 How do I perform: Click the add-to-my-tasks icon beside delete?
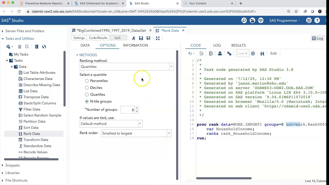[x=27, y=47]
